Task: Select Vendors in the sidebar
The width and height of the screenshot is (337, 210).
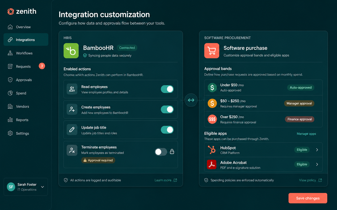Action: (x=26, y=106)
